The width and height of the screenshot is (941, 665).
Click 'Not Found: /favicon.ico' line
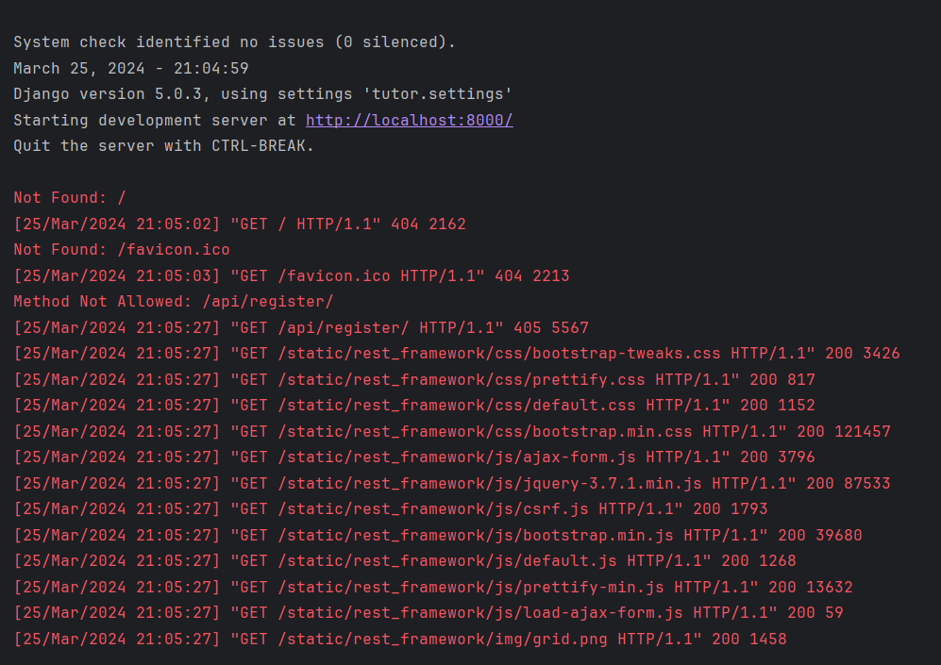[122, 249]
